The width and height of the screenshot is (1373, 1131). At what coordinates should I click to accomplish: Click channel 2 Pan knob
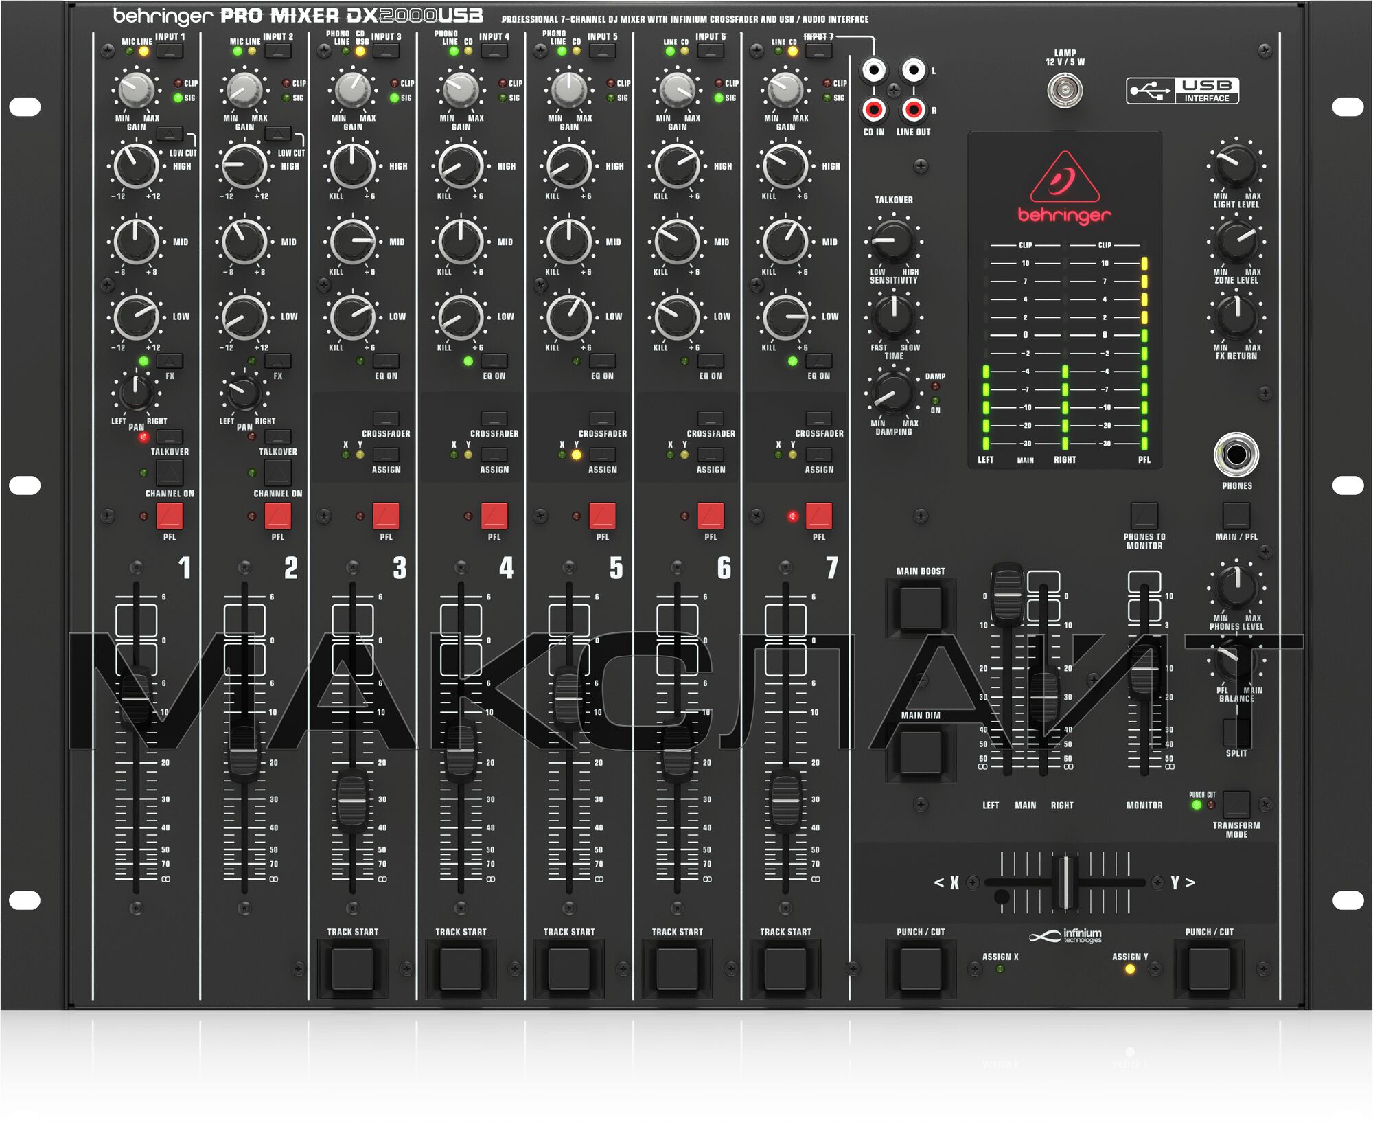(244, 392)
